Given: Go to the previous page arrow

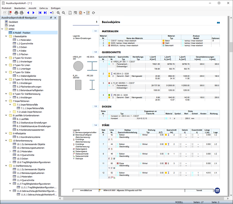Looking at the screenshot, I should pos(28,13).
